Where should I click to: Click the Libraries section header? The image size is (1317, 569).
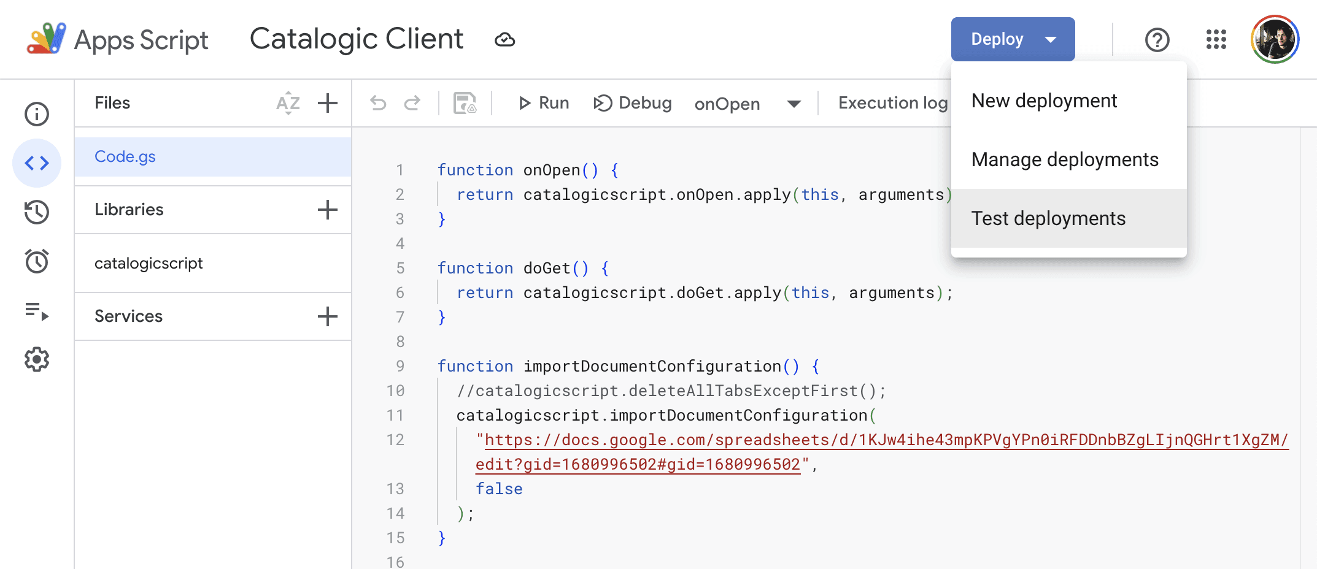pyautogui.click(x=129, y=210)
